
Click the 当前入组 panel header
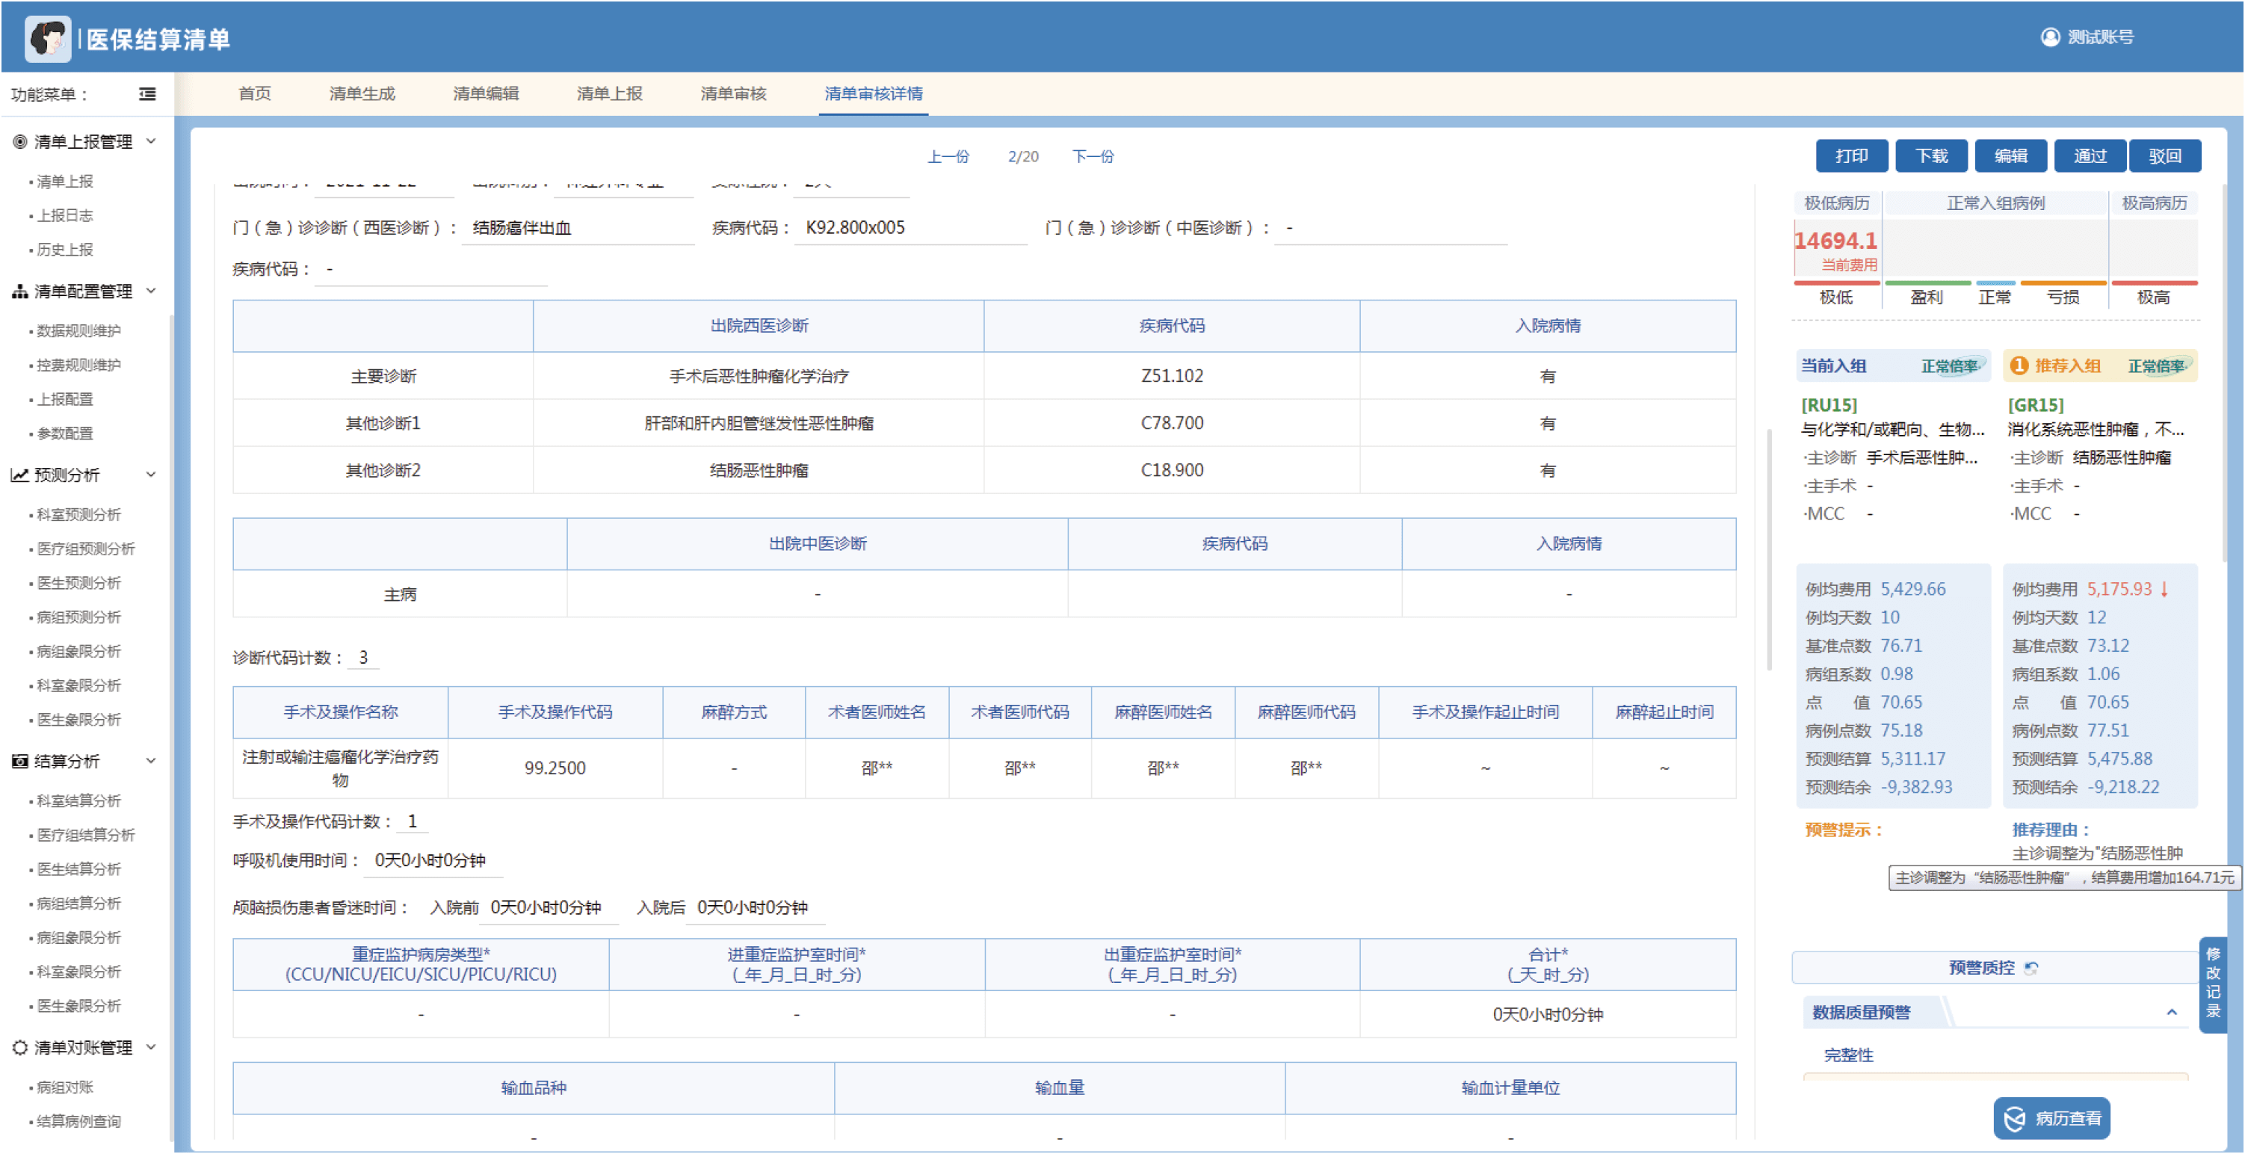1893,366
